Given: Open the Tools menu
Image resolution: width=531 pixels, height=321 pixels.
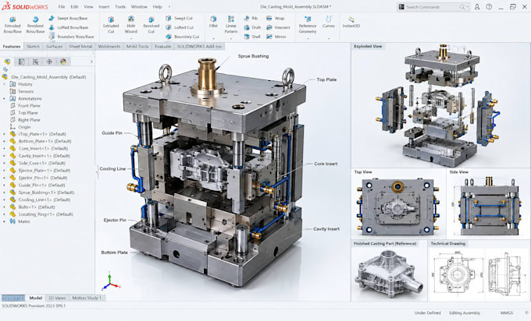Looking at the screenshot, I should [120, 7].
